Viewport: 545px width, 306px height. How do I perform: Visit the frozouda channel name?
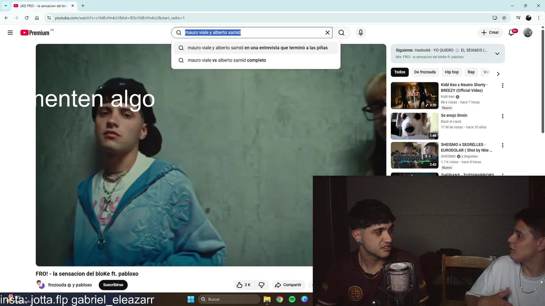(57, 285)
